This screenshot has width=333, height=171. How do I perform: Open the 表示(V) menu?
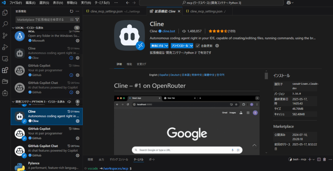58,3
